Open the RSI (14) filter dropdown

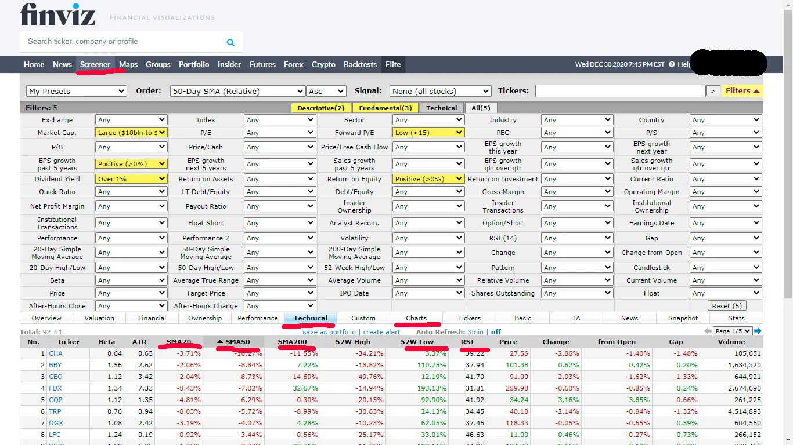click(x=577, y=238)
